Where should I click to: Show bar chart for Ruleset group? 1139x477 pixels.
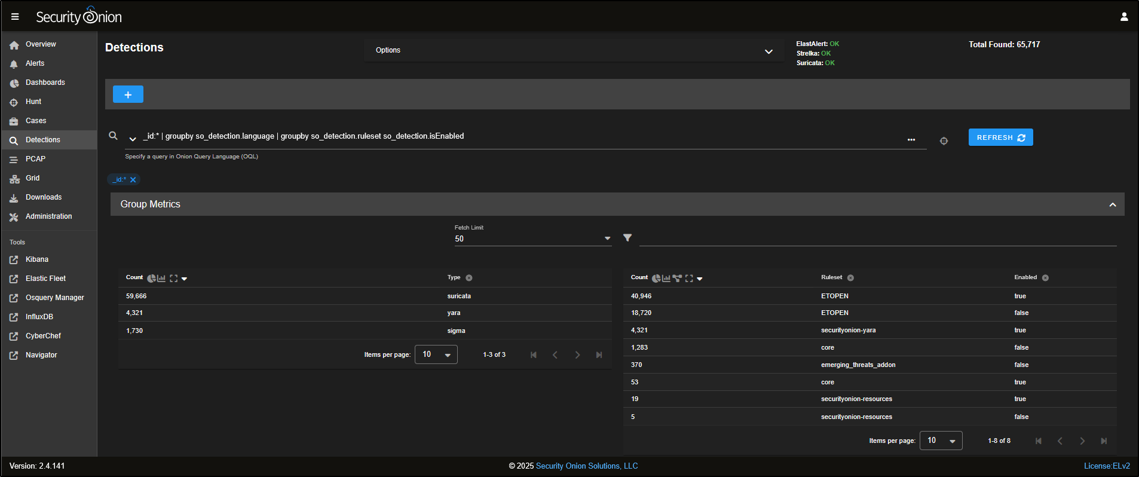(x=666, y=279)
